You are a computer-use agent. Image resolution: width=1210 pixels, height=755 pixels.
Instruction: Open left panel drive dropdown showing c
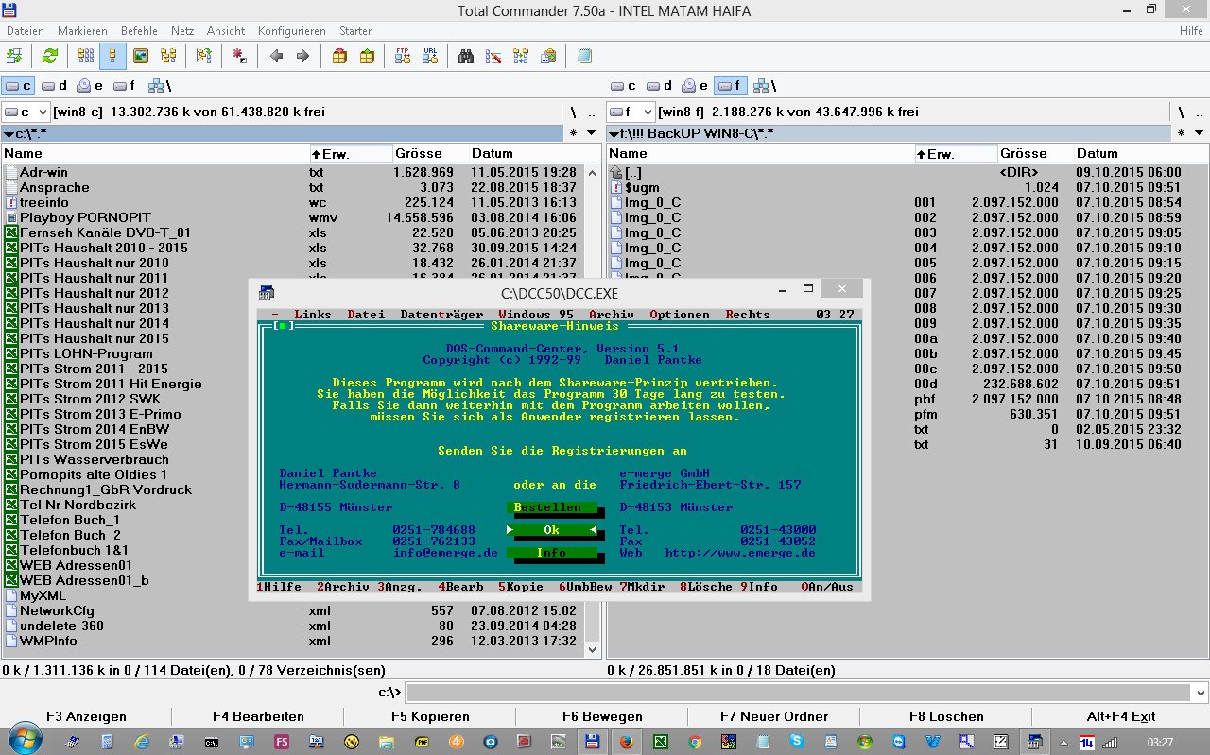26,112
